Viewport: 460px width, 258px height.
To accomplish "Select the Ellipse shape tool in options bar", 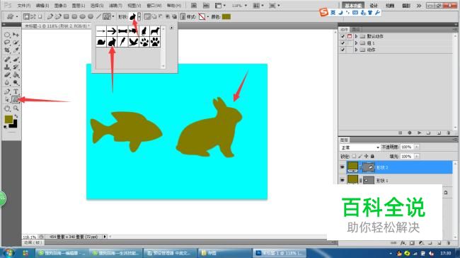I will pos(82,17).
